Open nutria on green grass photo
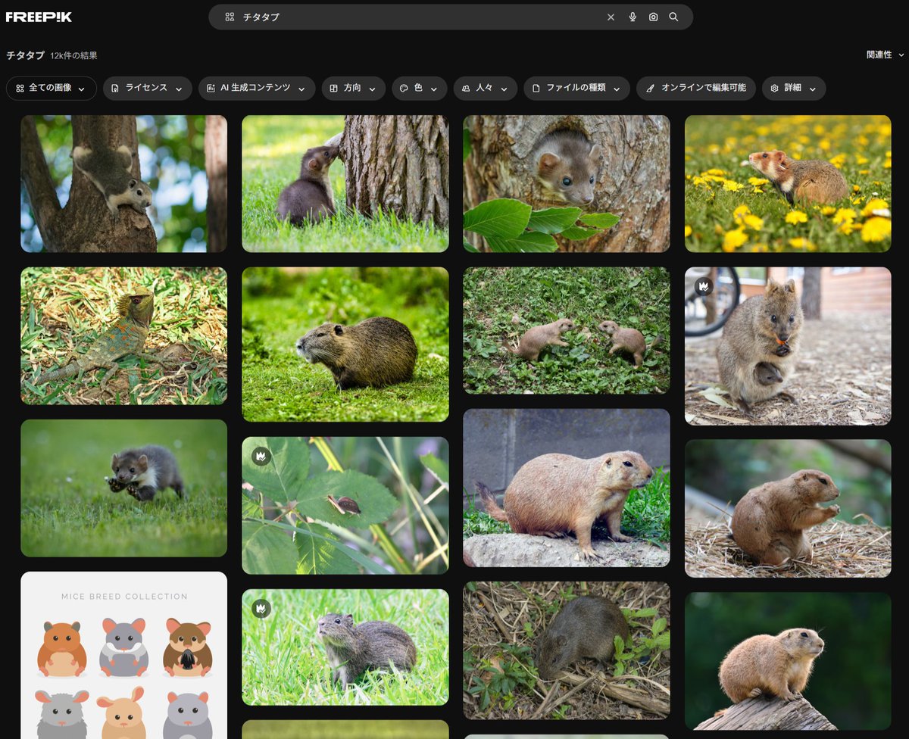 point(345,345)
